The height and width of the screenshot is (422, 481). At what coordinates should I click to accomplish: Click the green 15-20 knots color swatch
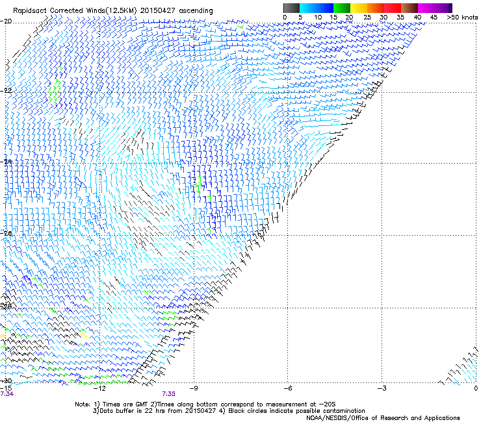[342, 8]
